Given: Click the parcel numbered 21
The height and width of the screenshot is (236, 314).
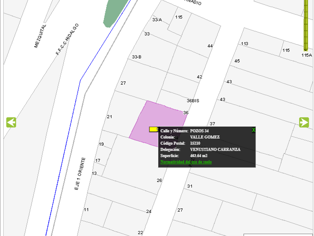Looking at the screenshot, I should (x=109, y=117).
